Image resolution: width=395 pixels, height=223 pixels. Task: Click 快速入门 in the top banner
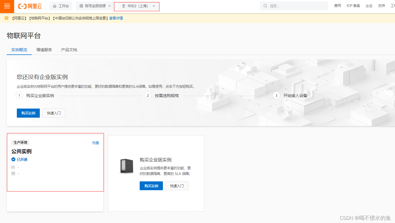(54, 113)
